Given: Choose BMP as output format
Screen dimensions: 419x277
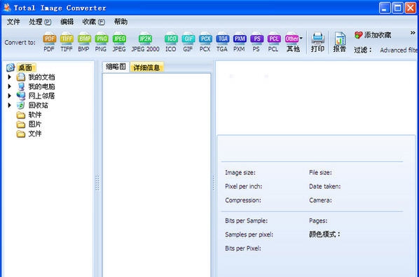Looking at the screenshot, I should [x=84, y=42].
